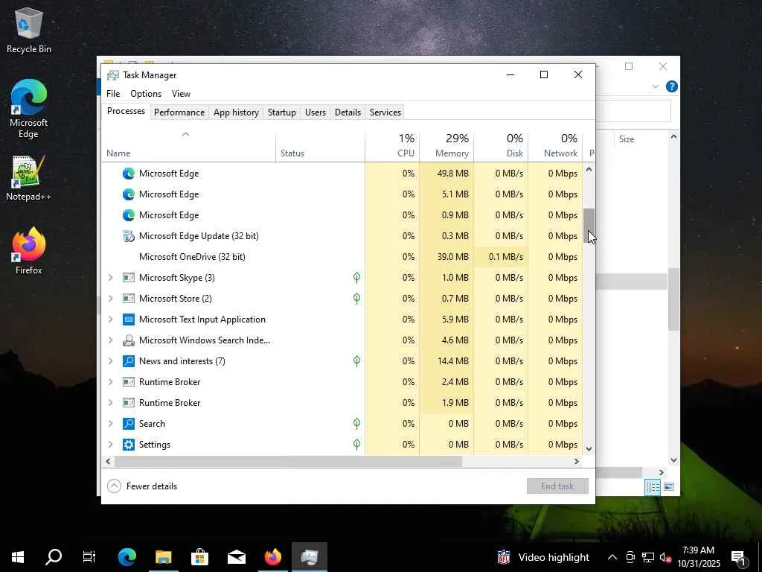Expand the Runtime Broker row with 1.9 MB
The width and height of the screenshot is (762, 572).
110,403
